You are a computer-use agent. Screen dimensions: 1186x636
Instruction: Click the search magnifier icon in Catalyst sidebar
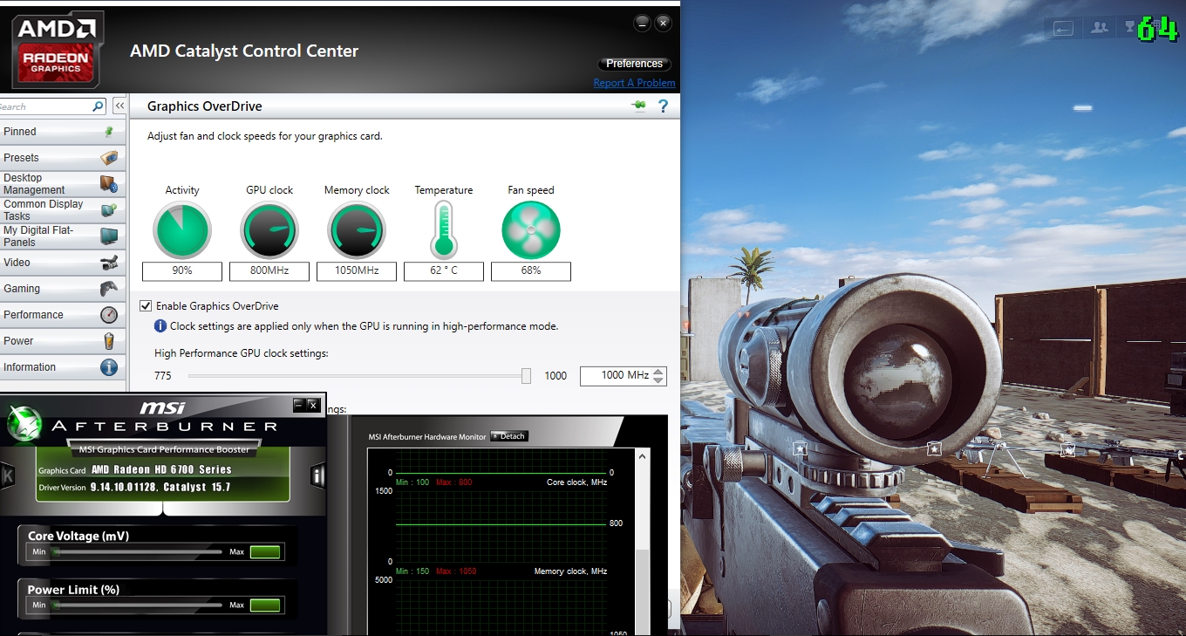point(98,106)
